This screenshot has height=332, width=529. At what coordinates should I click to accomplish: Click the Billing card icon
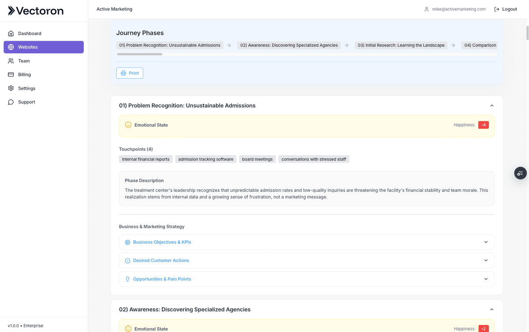11,75
